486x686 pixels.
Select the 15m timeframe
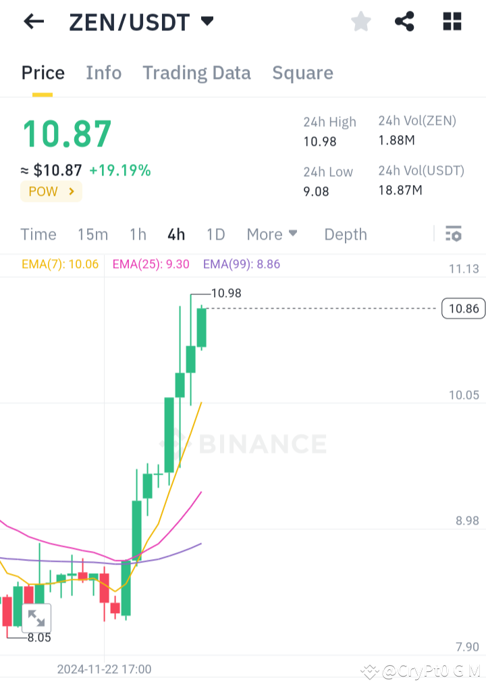[x=92, y=234]
